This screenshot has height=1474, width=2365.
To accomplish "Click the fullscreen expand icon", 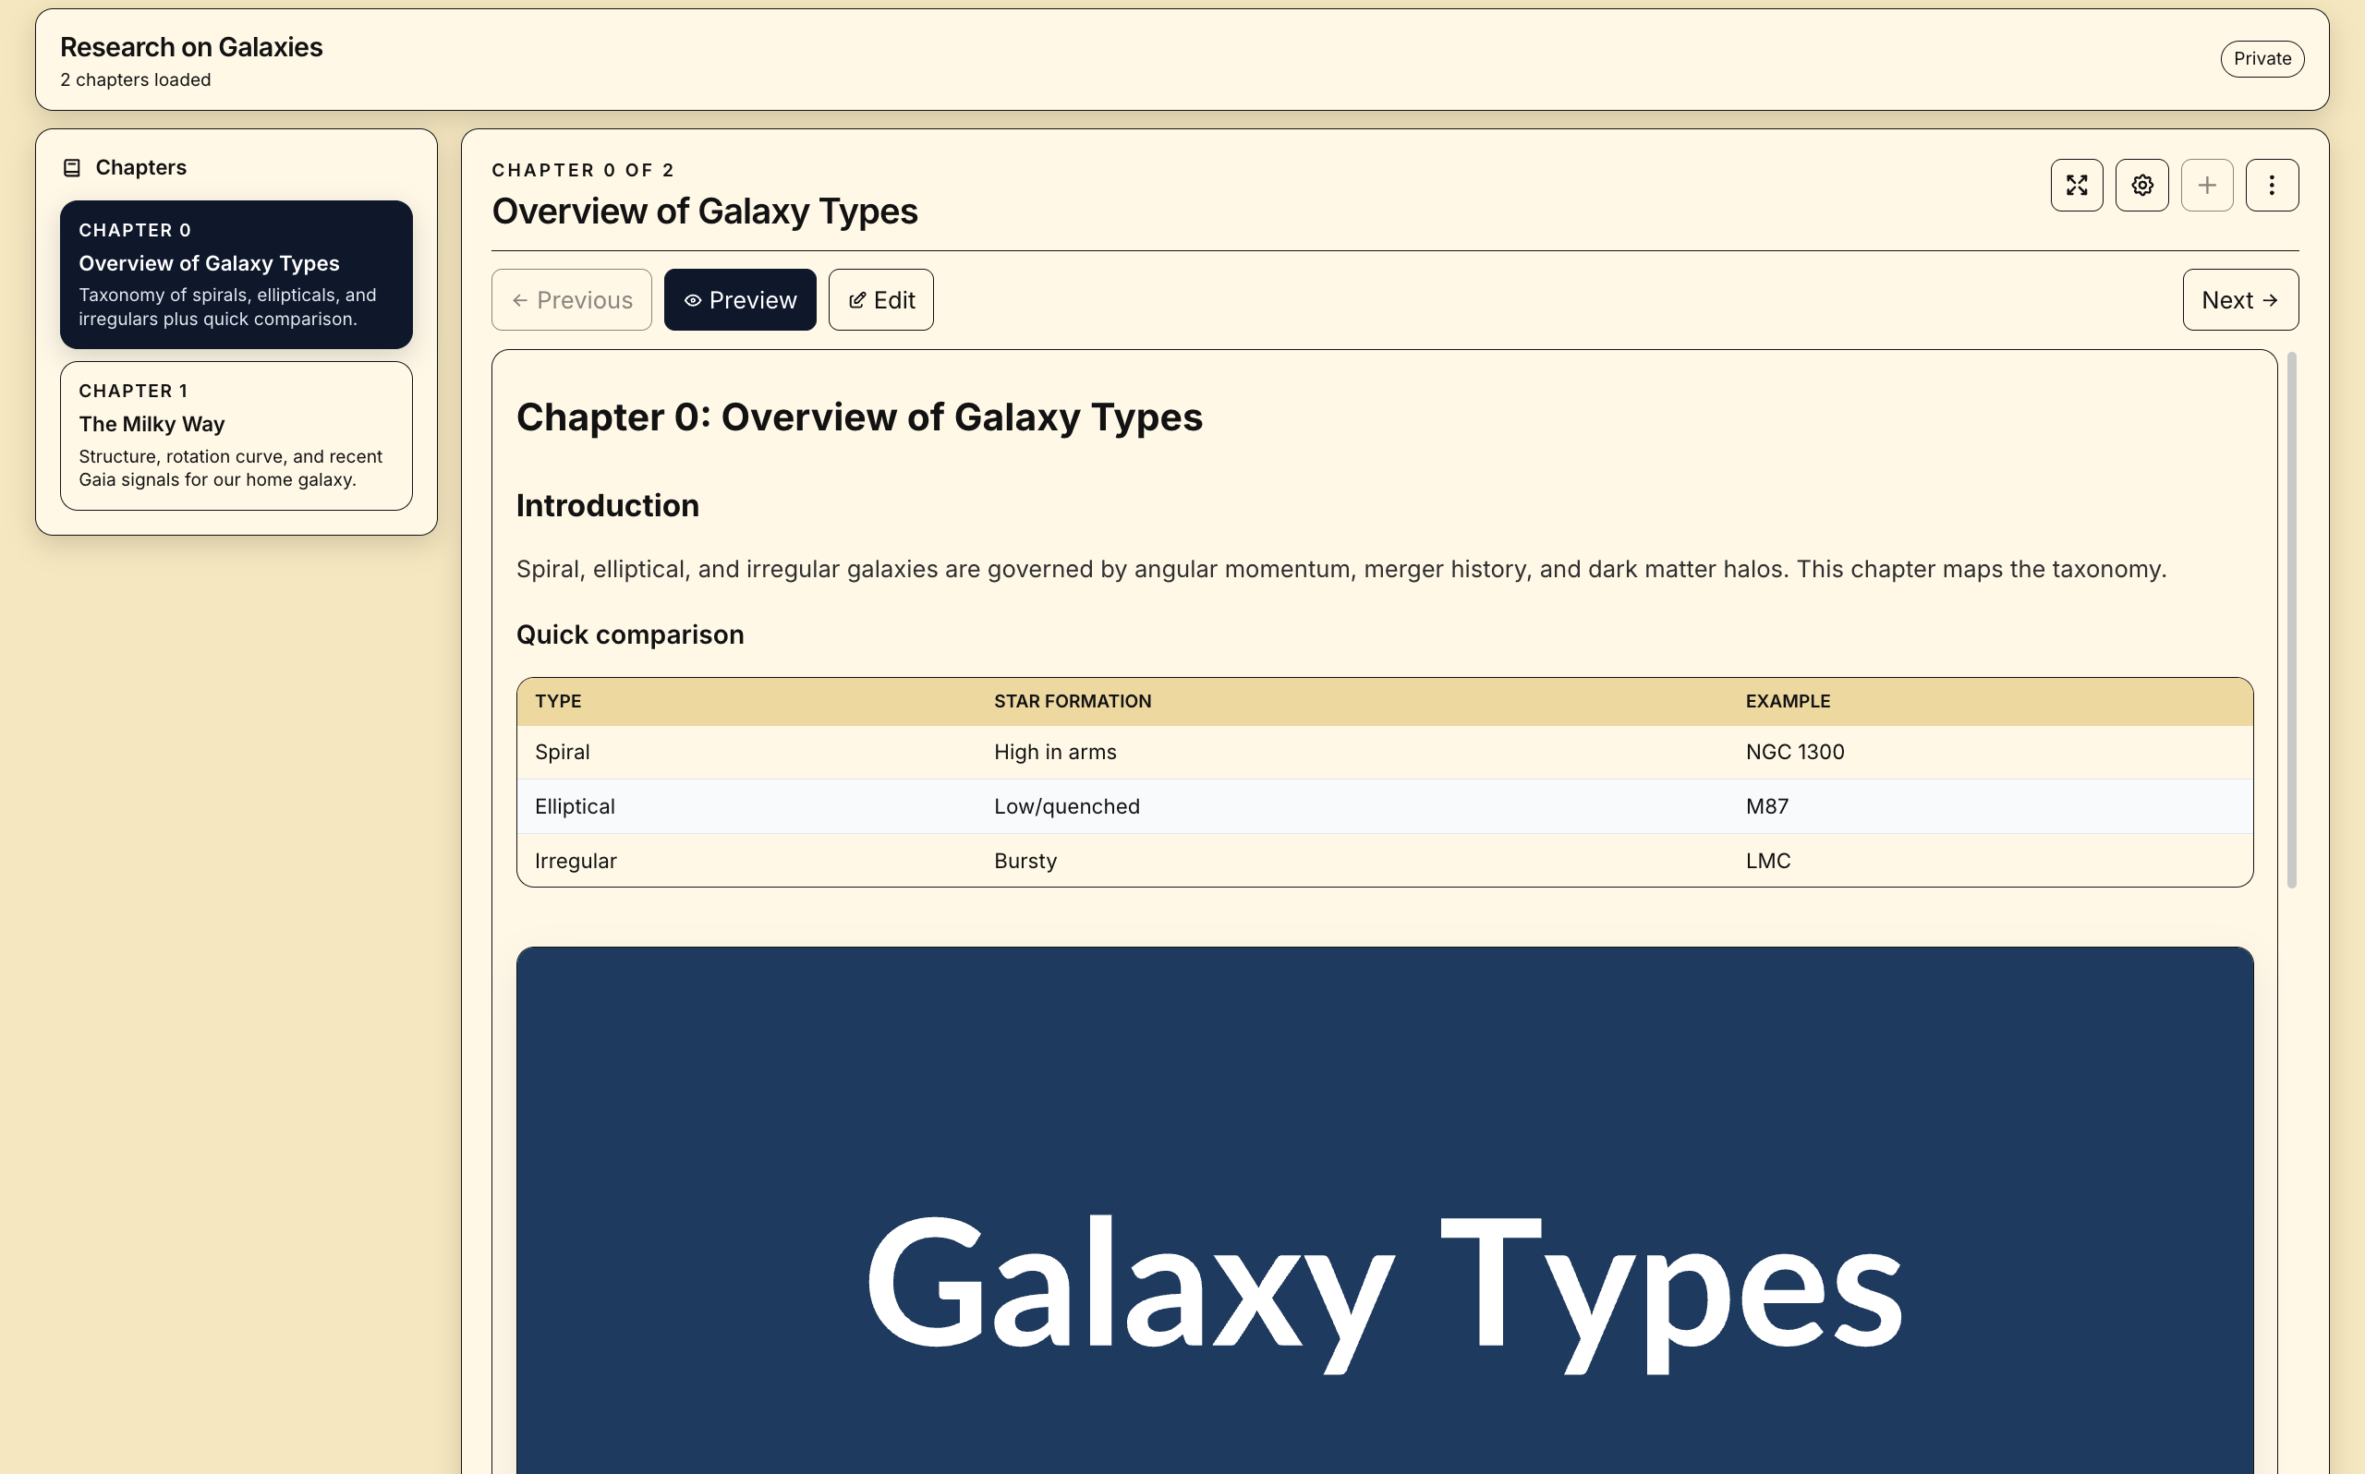I will pyautogui.click(x=2077, y=186).
